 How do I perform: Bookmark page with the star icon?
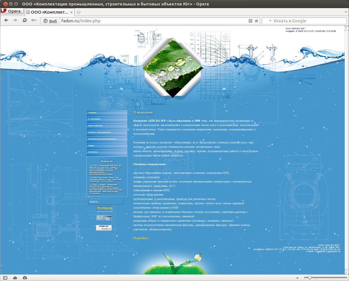256,21
